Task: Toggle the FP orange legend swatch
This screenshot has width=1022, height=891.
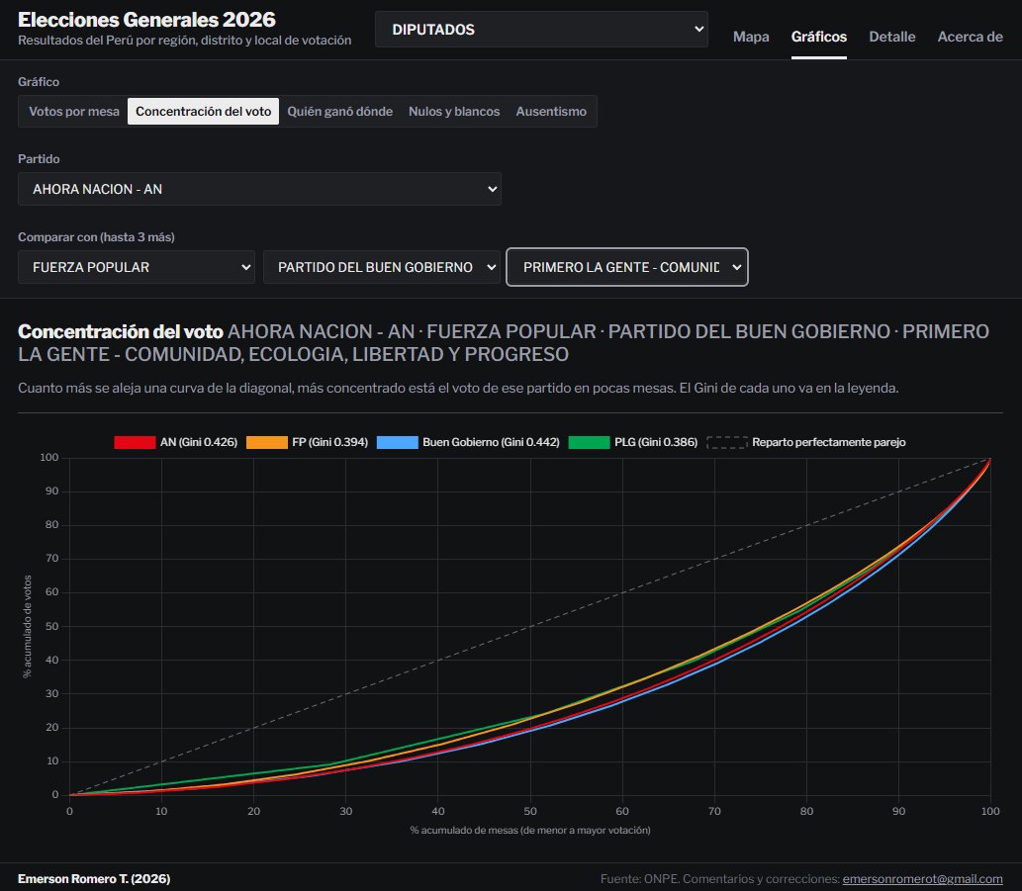Action: pyautogui.click(x=266, y=442)
